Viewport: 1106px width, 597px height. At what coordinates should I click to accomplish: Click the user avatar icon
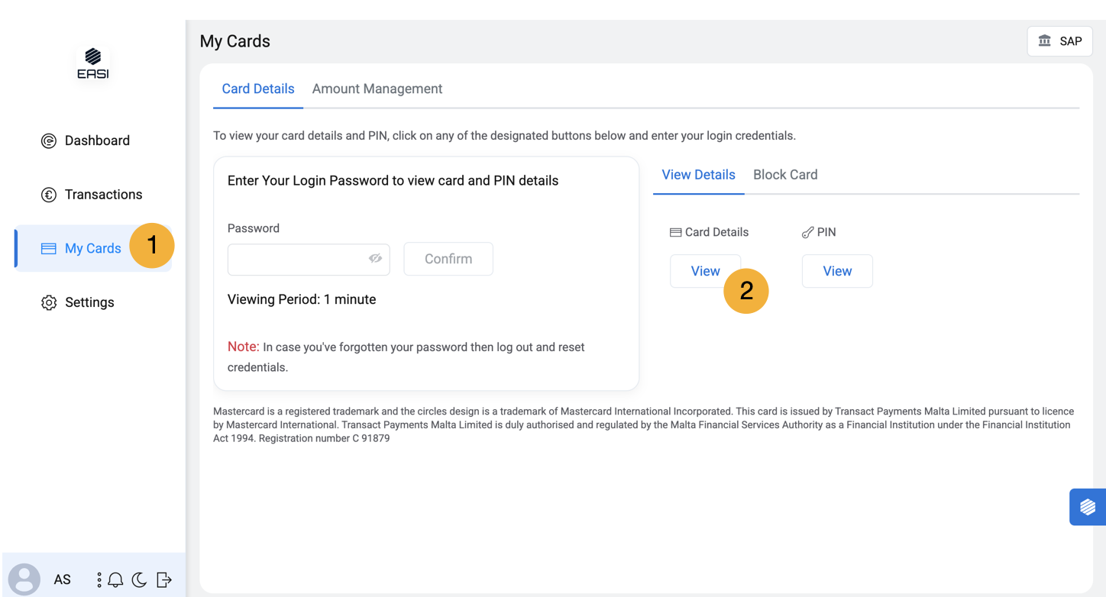[24, 579]
